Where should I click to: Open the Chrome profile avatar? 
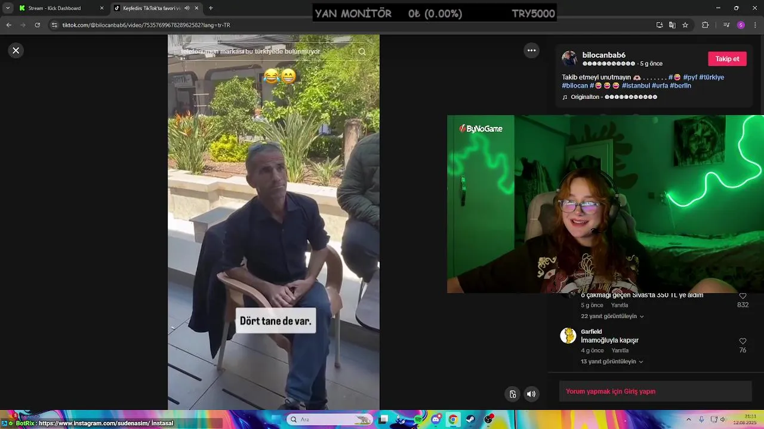point(741,25)
